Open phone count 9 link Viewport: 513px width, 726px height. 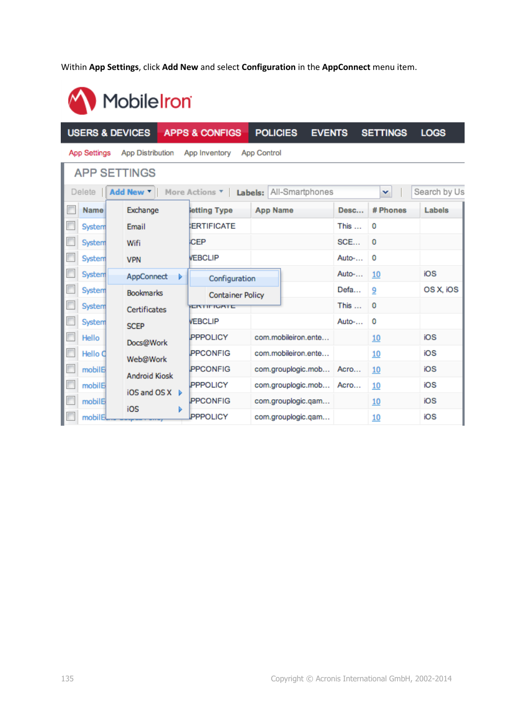[374, 290]
